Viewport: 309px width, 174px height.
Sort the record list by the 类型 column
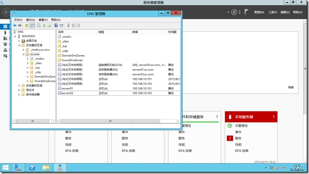[x=114, y=32]
